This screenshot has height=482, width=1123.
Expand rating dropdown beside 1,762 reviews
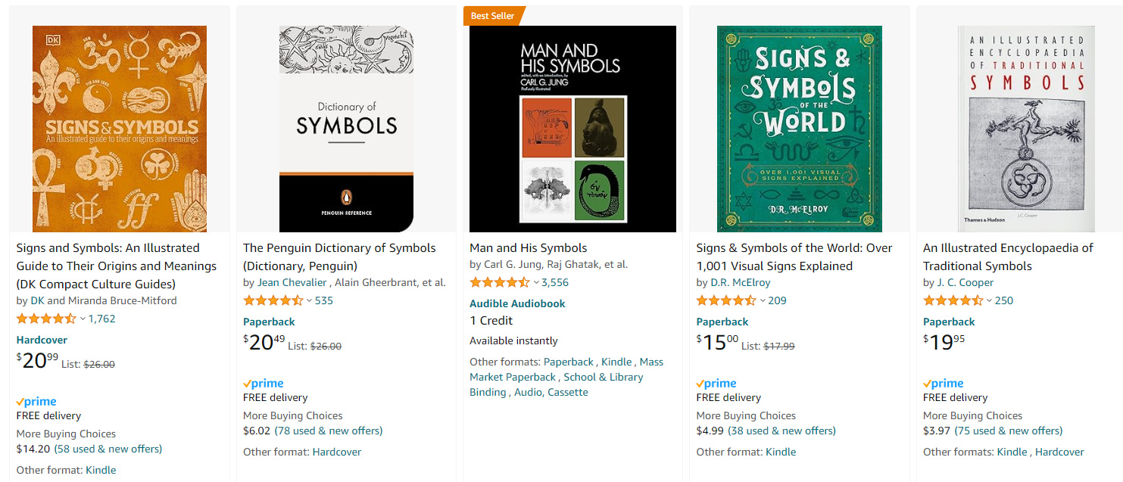click(x=83, y=319)
